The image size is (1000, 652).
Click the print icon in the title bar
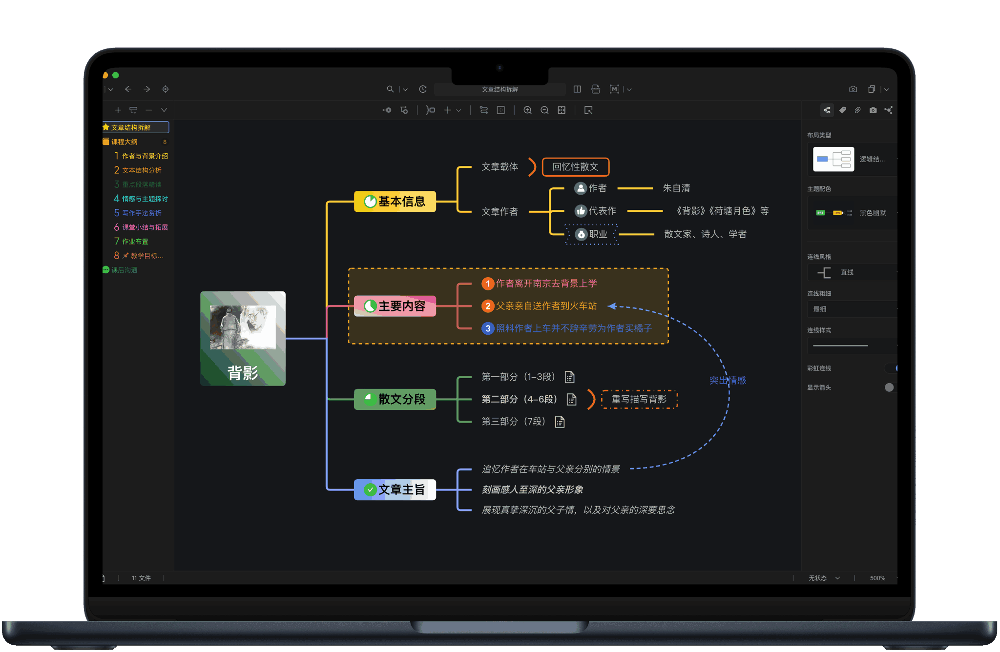coord(595,89)
